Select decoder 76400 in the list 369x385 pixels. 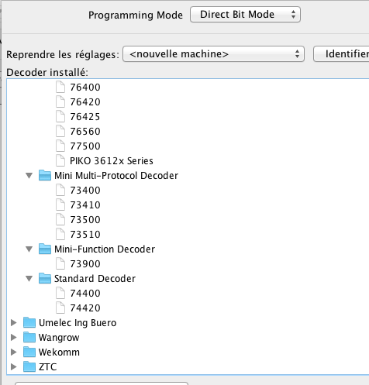85,88
